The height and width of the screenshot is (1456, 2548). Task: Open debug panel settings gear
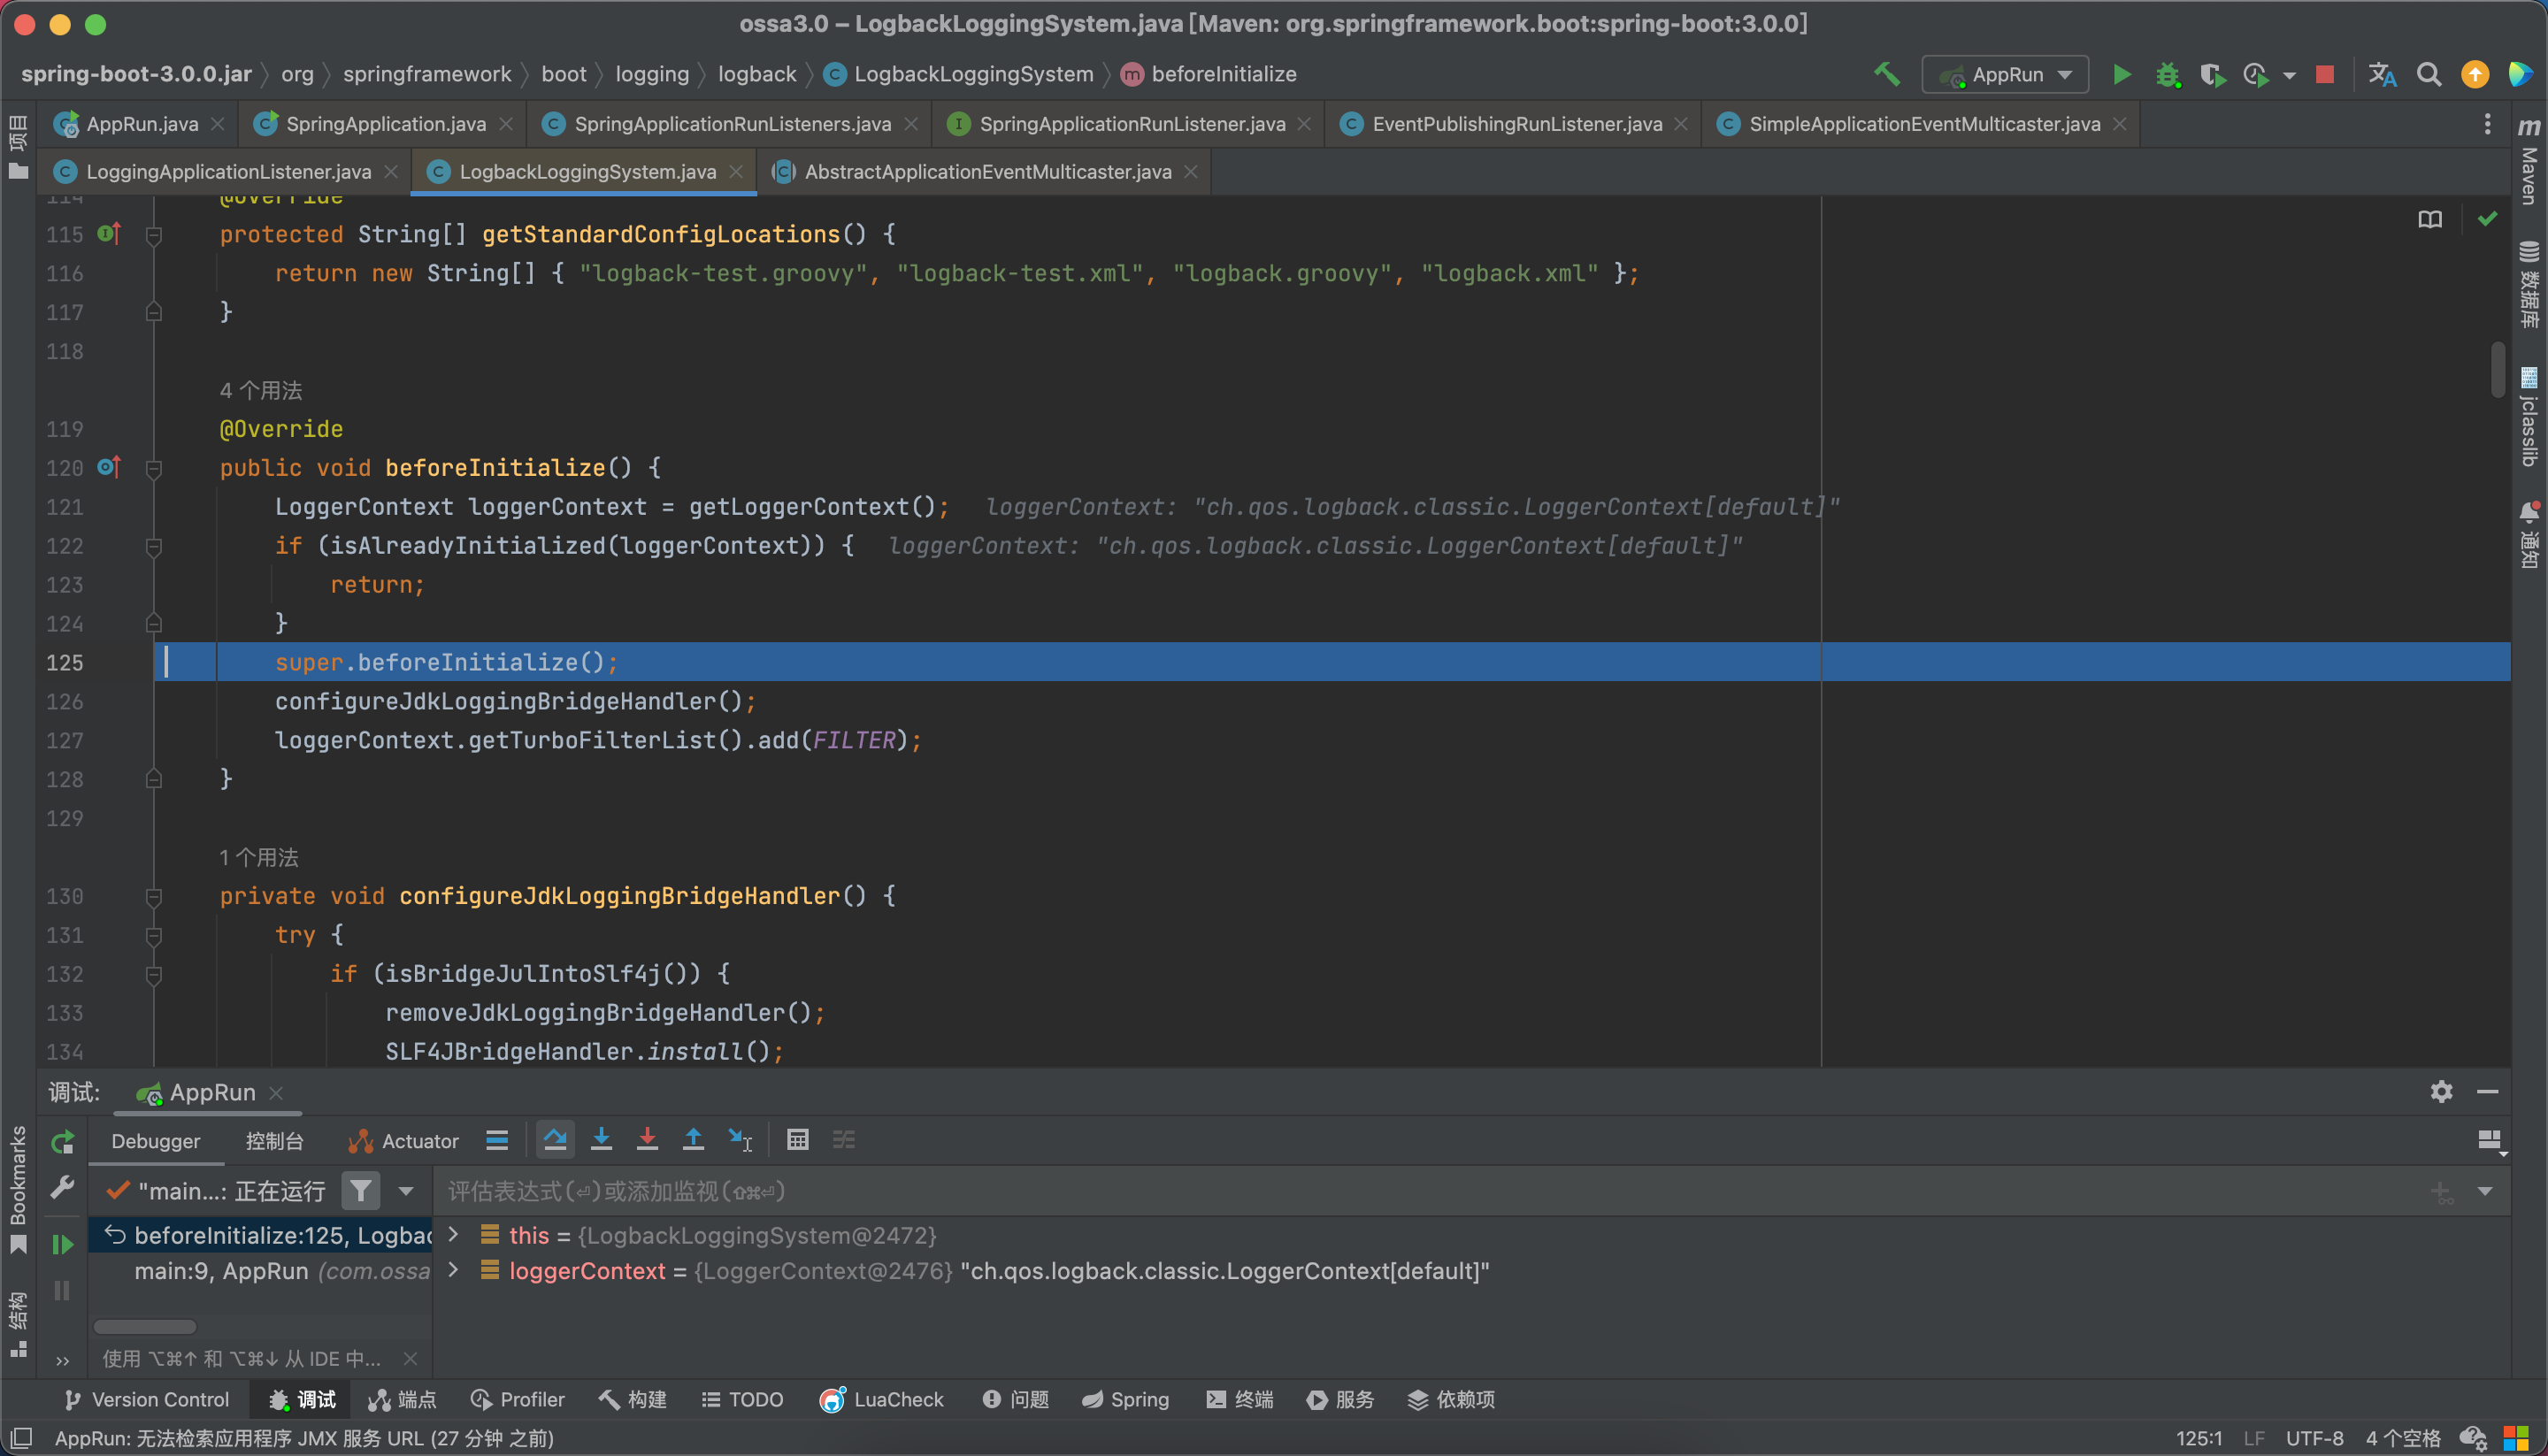[x=2441, y=1091]
